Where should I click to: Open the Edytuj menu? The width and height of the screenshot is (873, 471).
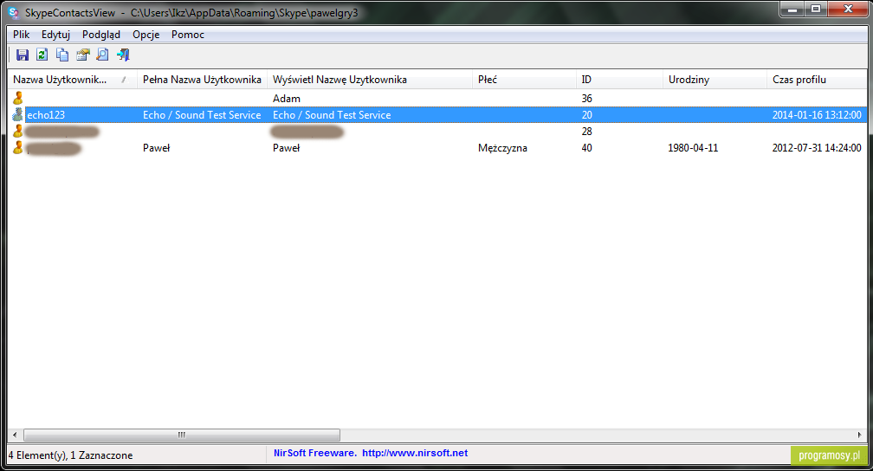coord(55,35)
